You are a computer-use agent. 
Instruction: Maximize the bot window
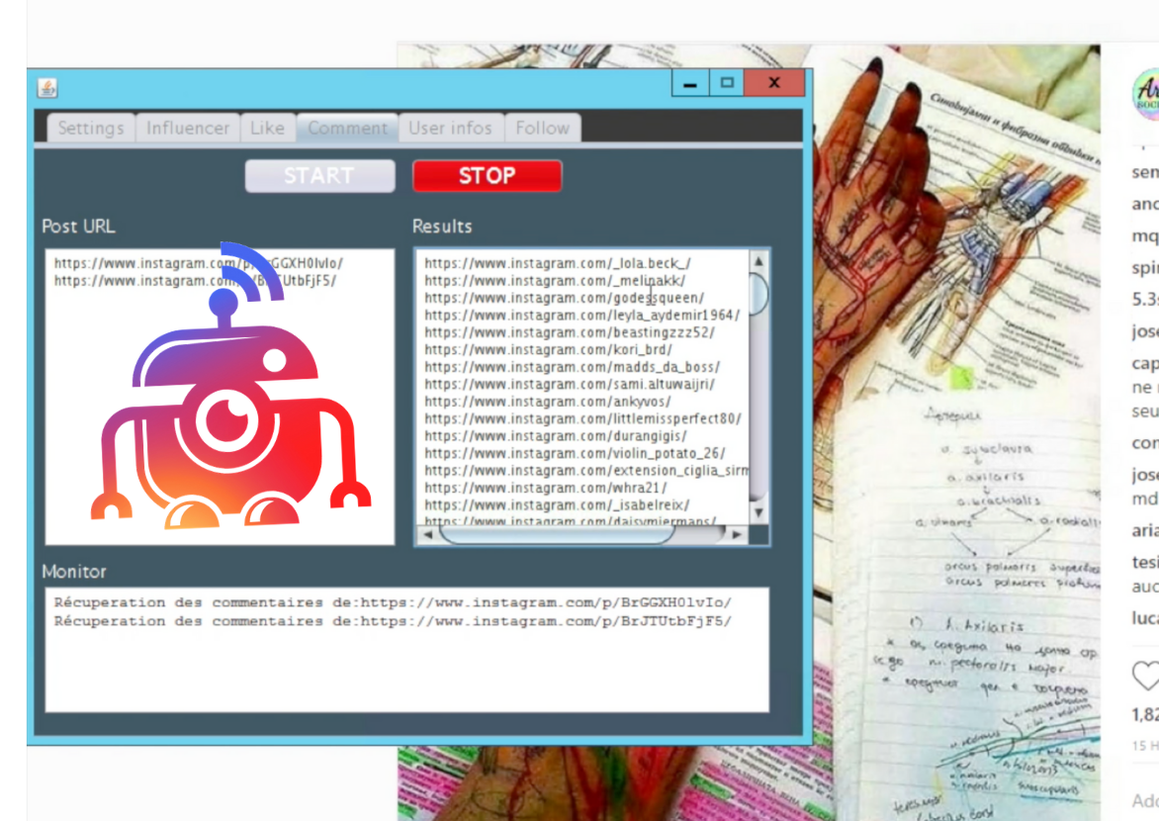click(x=727, y=83)
